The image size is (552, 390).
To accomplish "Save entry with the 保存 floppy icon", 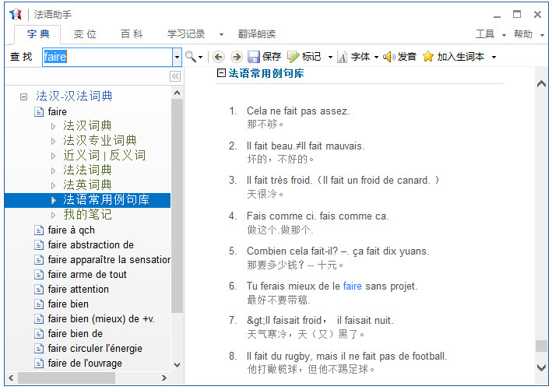I will point(264,57).
